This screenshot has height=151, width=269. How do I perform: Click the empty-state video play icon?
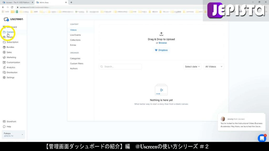(x=161, y=90)
